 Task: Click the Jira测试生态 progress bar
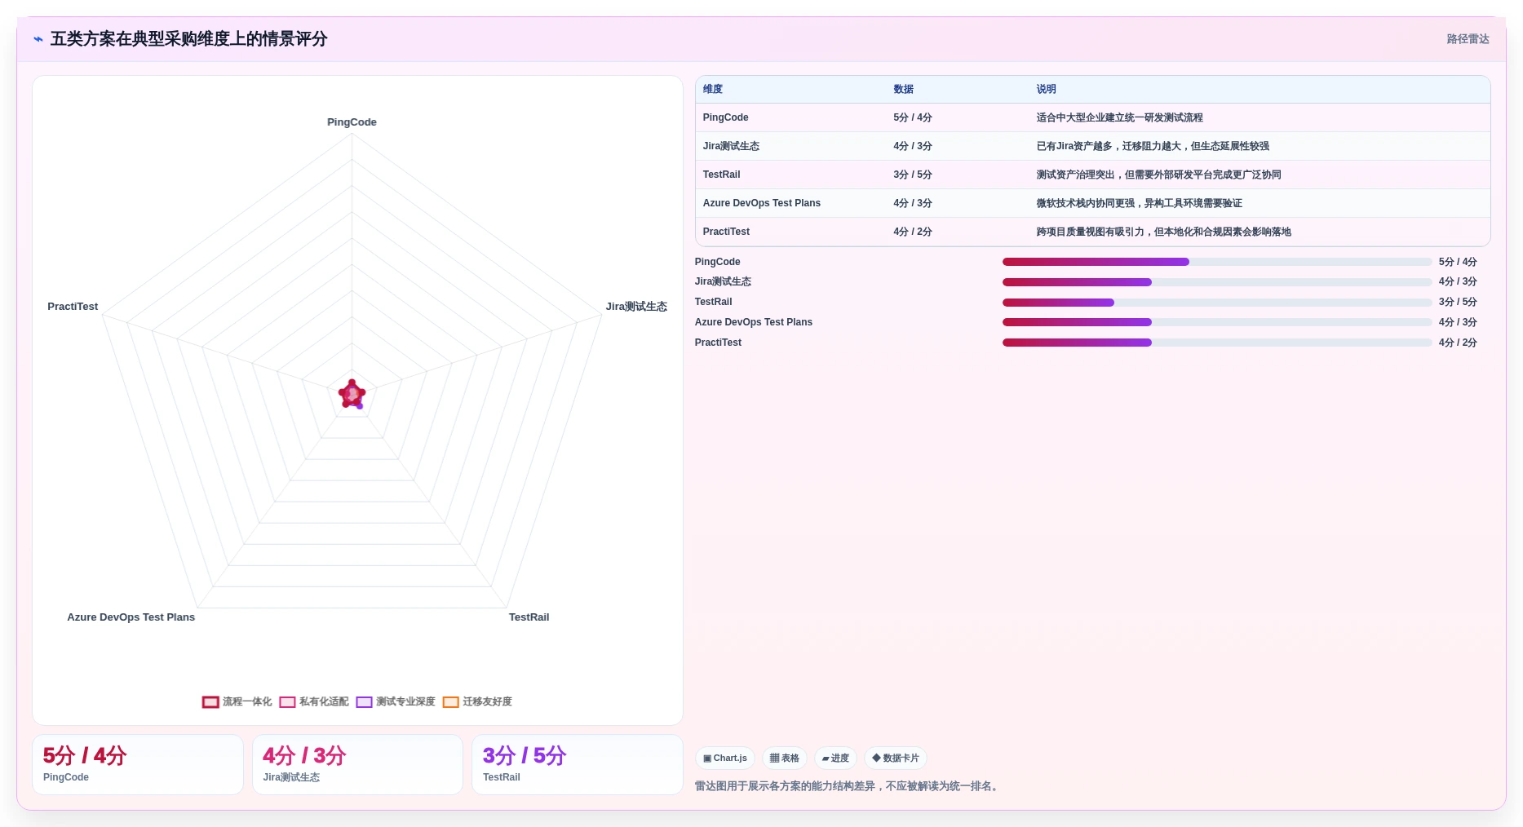(1217, 282)
